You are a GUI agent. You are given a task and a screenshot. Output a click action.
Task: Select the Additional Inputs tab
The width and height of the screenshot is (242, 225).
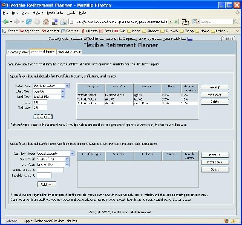pyautogui.click(x=43, y=52)
